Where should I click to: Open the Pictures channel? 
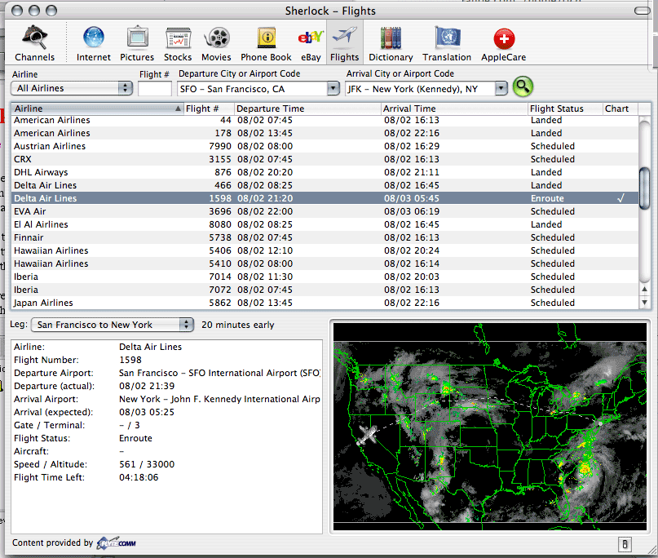click(137, 43)
